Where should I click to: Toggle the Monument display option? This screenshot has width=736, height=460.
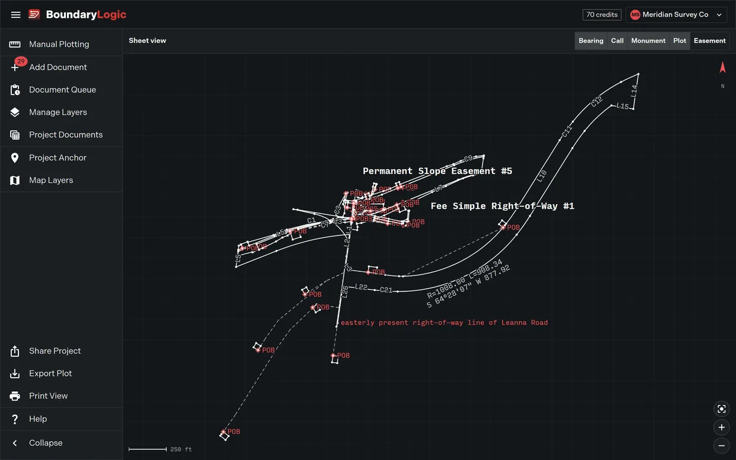point(648,41)
